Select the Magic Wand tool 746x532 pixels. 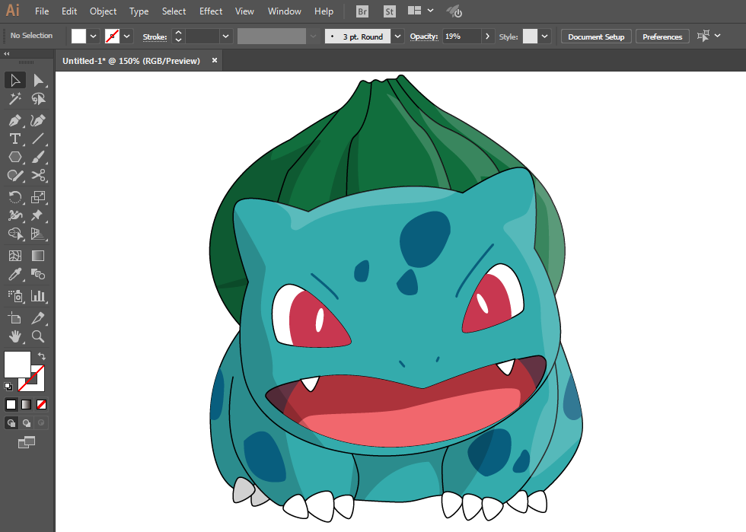(14, 99)
